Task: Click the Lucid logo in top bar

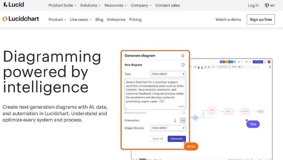Action: (x=14, y=4)
